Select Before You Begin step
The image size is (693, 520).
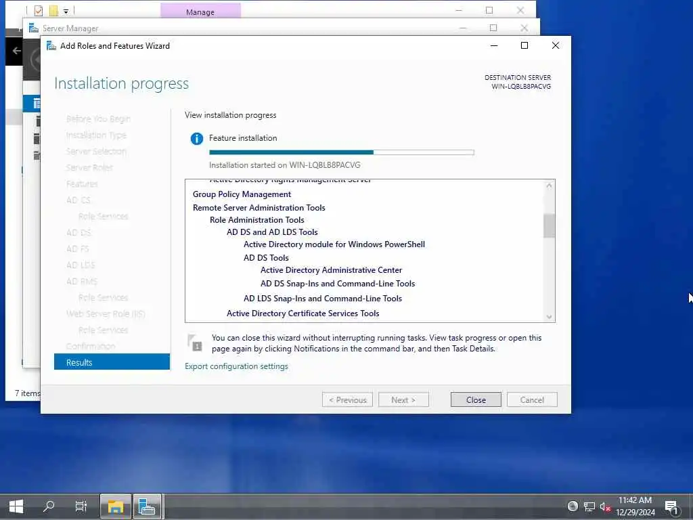click(x=98, y=119)
